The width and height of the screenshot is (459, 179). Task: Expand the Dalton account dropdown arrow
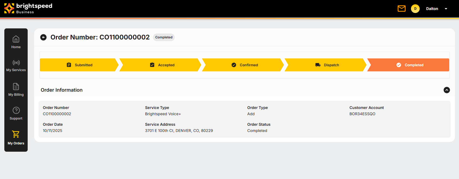[446, 9]
